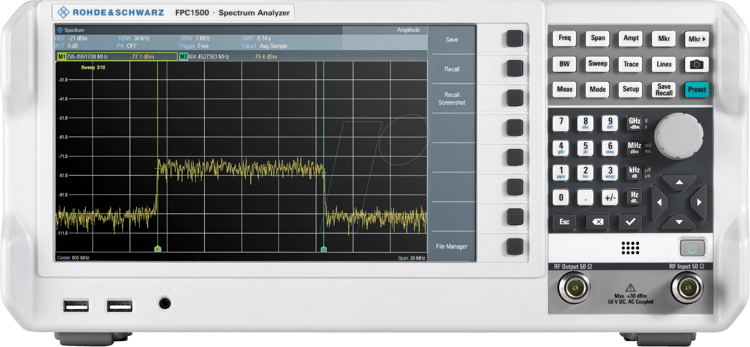Select the M1 marker readout field
Viewport: 750px width, 347px height.
coord(117,56)
